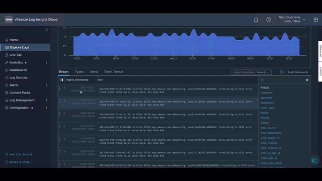Screen dimensions: 322x181
Task: Open the floating chart assistant icon
Action: click(x=314, y=160)
